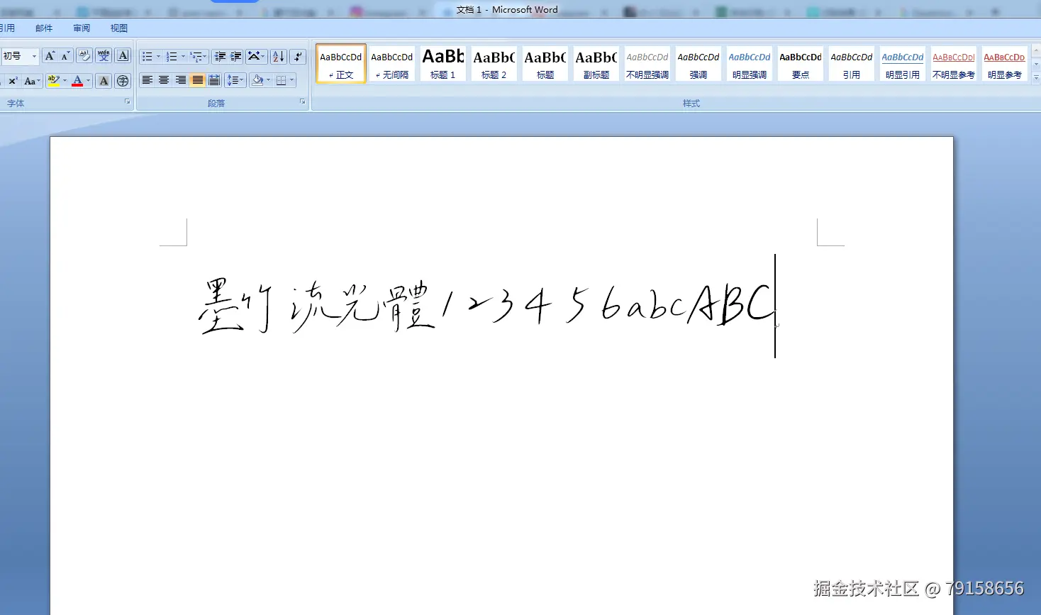Align text left
The height and width of the screenshot is (615, 1041).
coord(147,81)
